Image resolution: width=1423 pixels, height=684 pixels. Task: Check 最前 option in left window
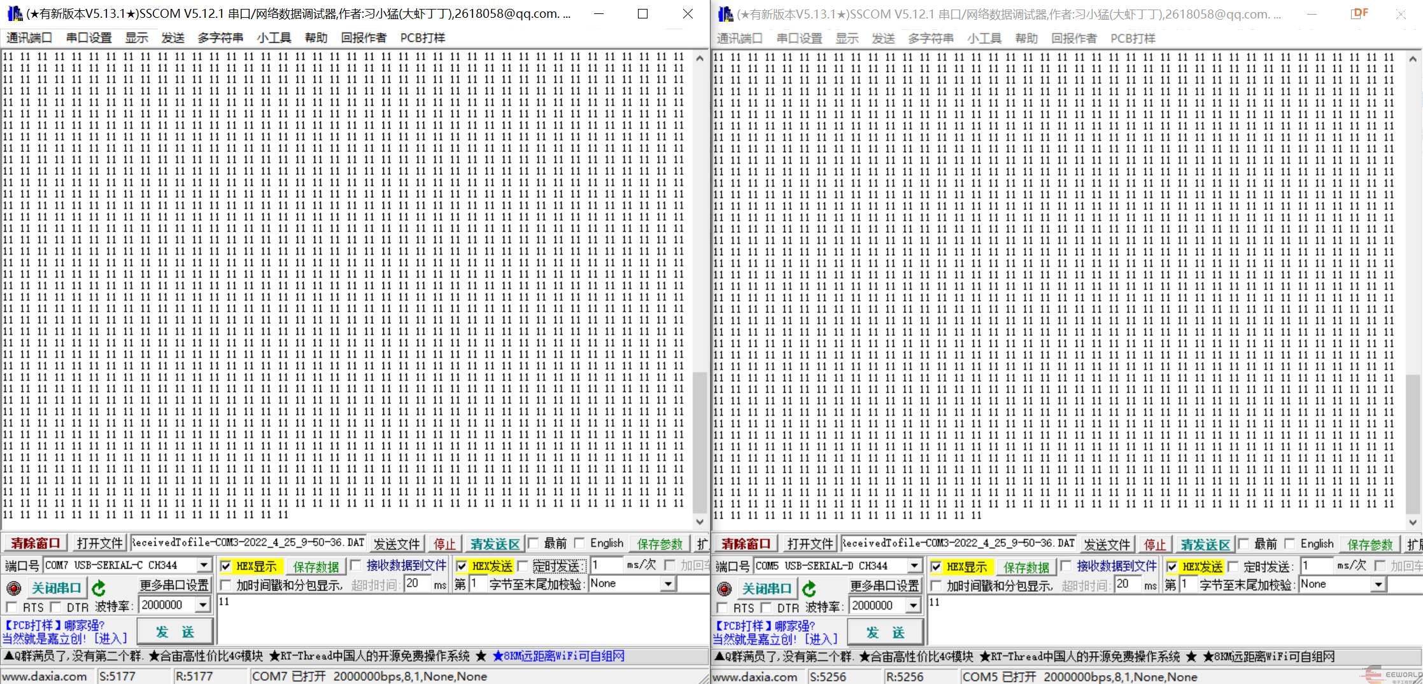coord(533,543)
